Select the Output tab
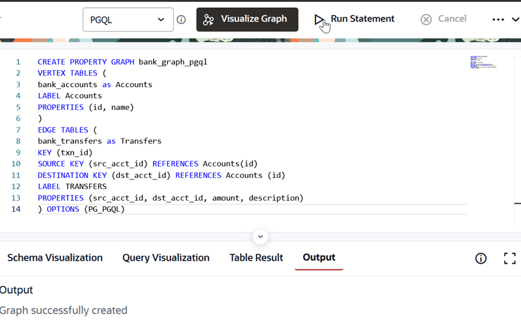521x334 pixels. [x=319, y=257]
